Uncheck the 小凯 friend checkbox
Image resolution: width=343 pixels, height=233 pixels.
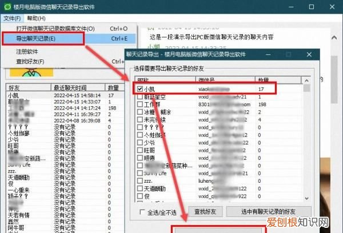click(x=140, y=89)
